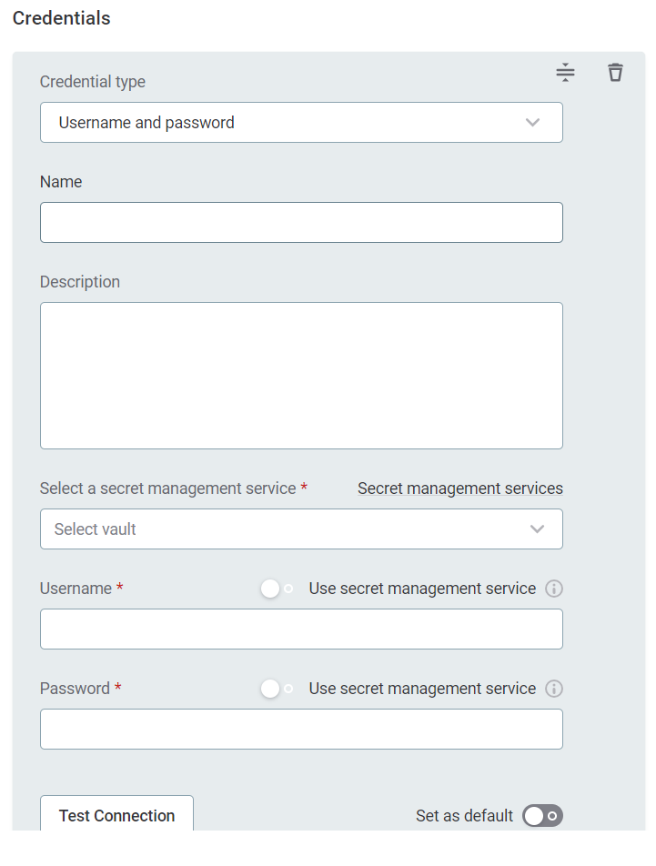
Task: Click the Password input field
Action: tap(301, 729)
